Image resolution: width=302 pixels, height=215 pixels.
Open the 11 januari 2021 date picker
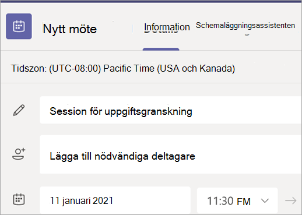coord(115,200)
